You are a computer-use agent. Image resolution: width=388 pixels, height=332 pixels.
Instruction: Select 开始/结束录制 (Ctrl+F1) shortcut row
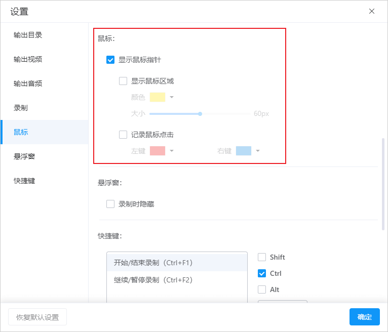click(177, 263)
